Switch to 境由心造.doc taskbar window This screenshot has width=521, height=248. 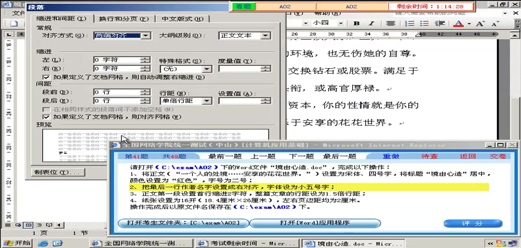[352, 244]
